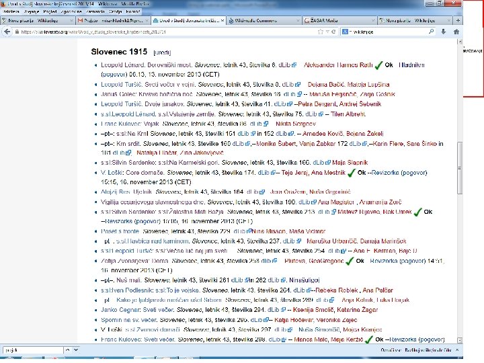The height and width of the screenshot is (363, 484).
Task: Click the dLib external-link icon in the To je vojska row
Action: point(309,290)
